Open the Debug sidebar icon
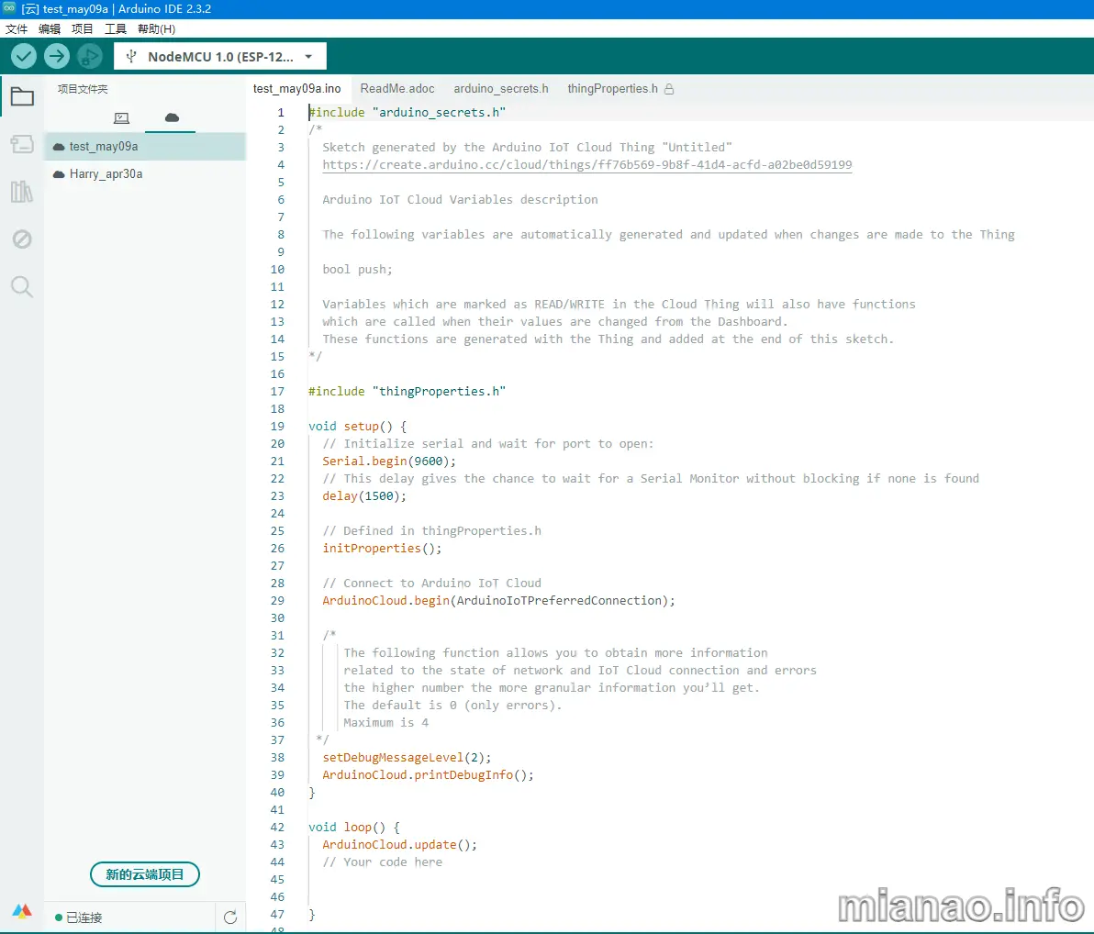The image size is (1094, 934). click(x=22, y=239)
